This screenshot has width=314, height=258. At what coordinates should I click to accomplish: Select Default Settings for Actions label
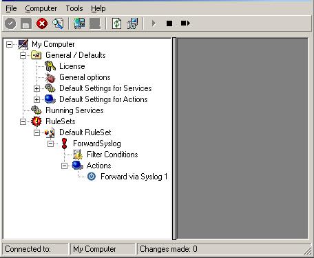pos(103,99)
